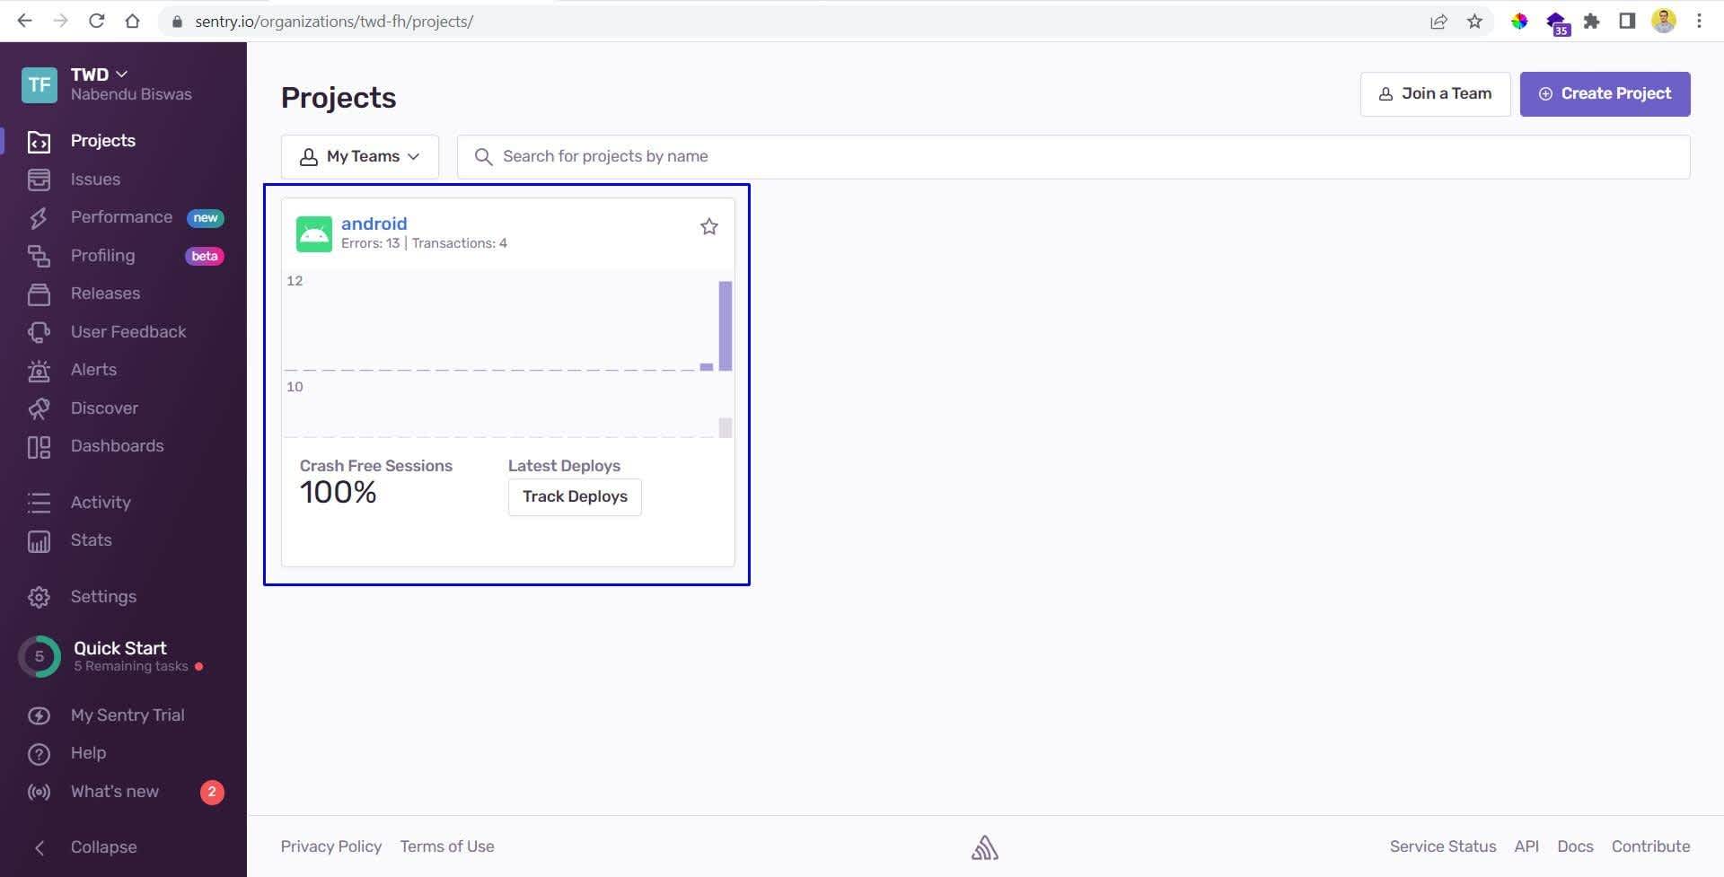Click the Join a Team button
Image resolution: width=1724 pixels, height=877 pixels.
[1435, 94]
